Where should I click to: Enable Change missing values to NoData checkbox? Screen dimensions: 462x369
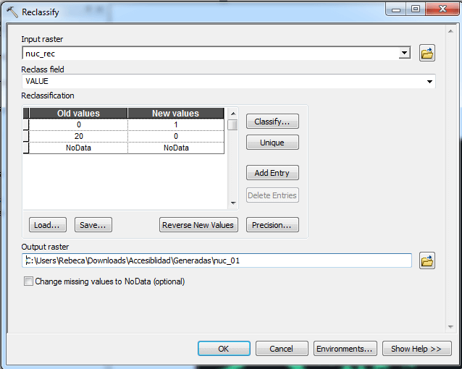pyautogui.click(x=29, y=281)
